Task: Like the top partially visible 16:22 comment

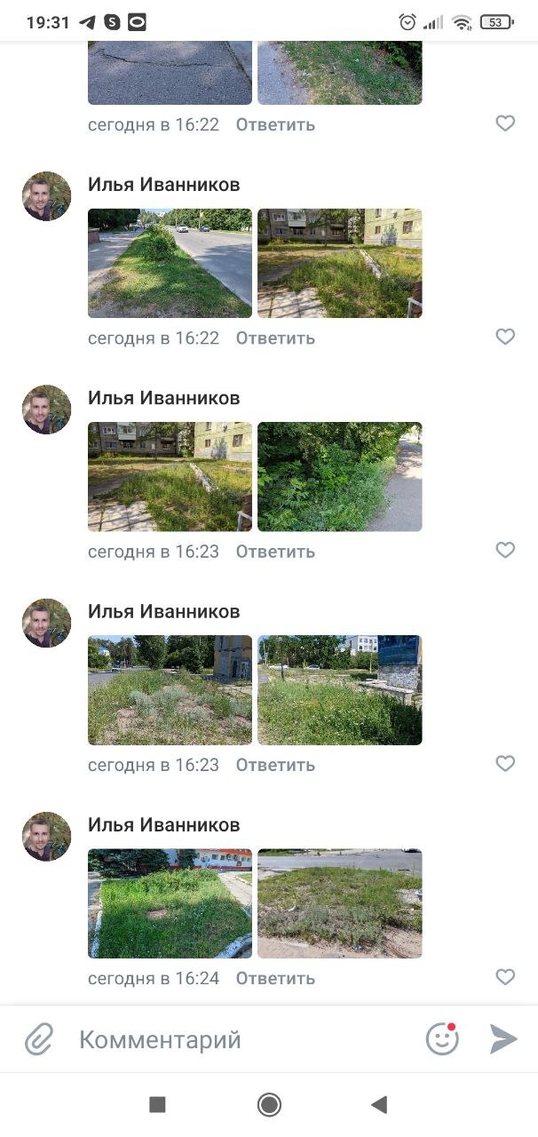Action: [x=505, y=123]
